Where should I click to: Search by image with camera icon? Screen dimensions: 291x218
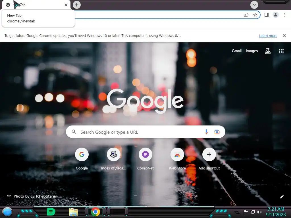point(217,132)
